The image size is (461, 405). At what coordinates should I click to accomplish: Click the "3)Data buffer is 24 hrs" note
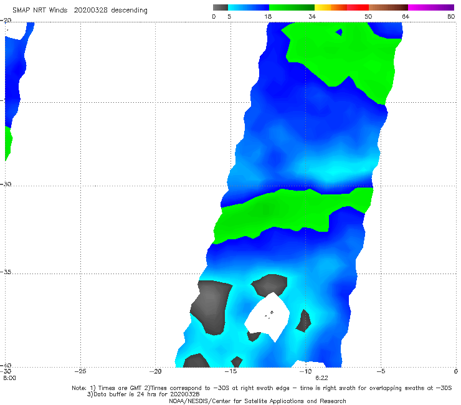143,394
